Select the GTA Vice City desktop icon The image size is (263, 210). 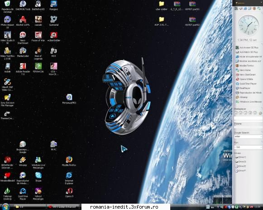coord(54,69)
